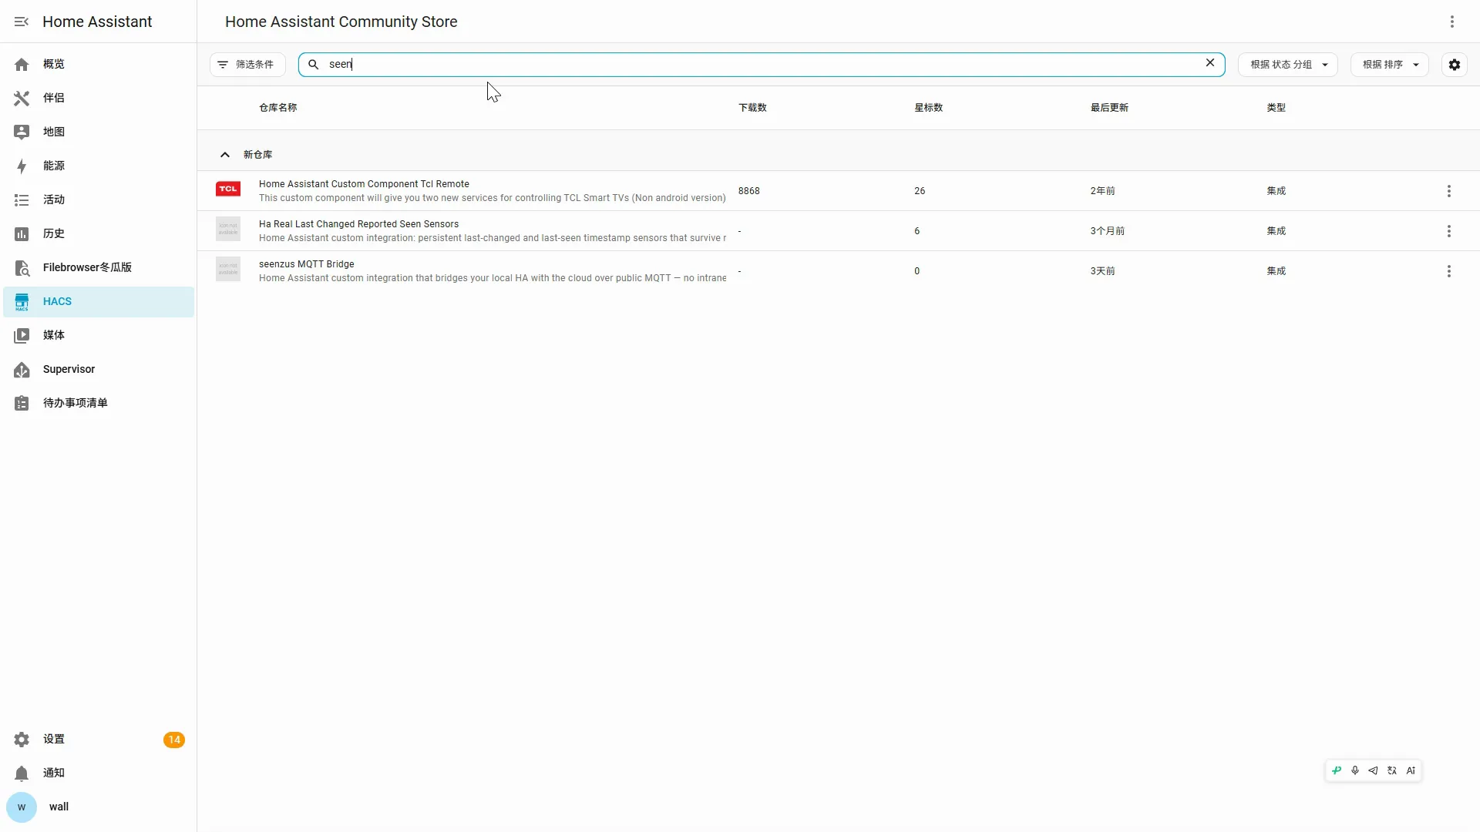This screenshot has height=832, width=1480.
Task: Open the 媒体 media player icon
Action: click(22, 336)
